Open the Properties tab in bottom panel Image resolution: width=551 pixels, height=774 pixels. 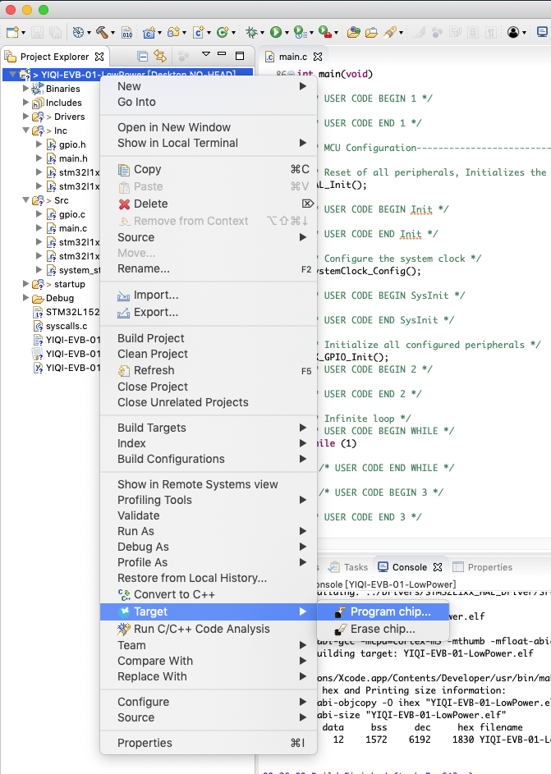(x=489, y=567)
